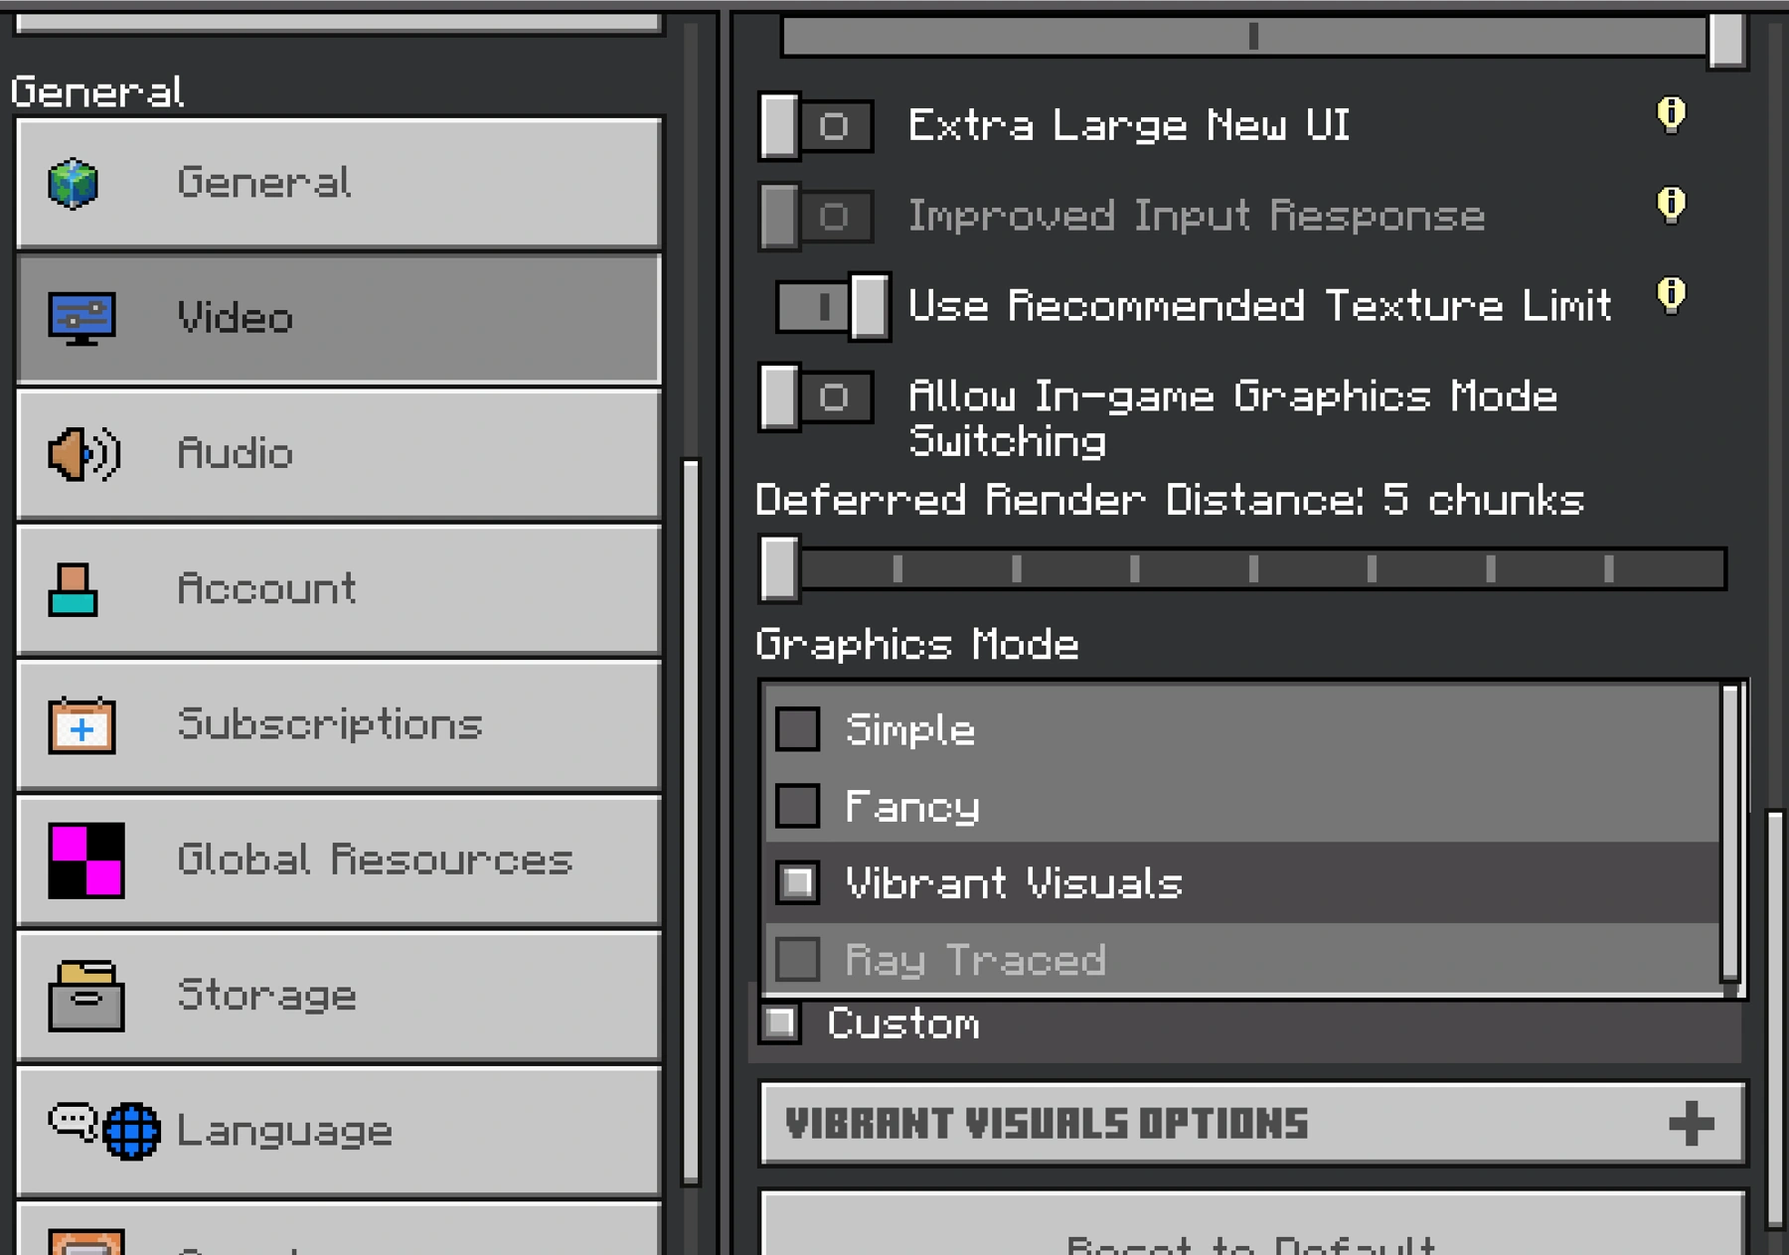Select the Simple graphics mode
The height and width of the screenshot is (1255, 1789).
(1242, 729)
